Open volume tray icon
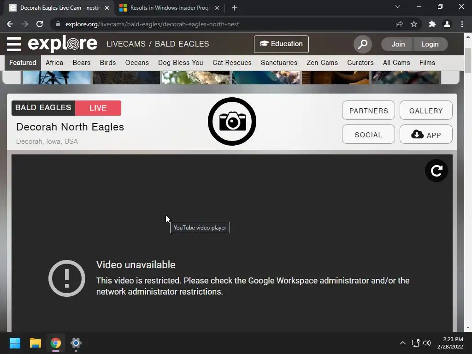 pos(427,343)
